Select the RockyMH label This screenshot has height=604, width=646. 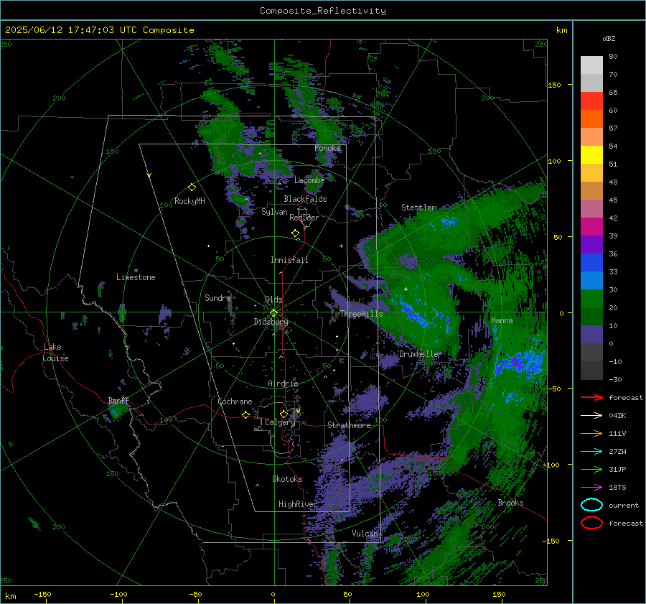coord(189,201)
